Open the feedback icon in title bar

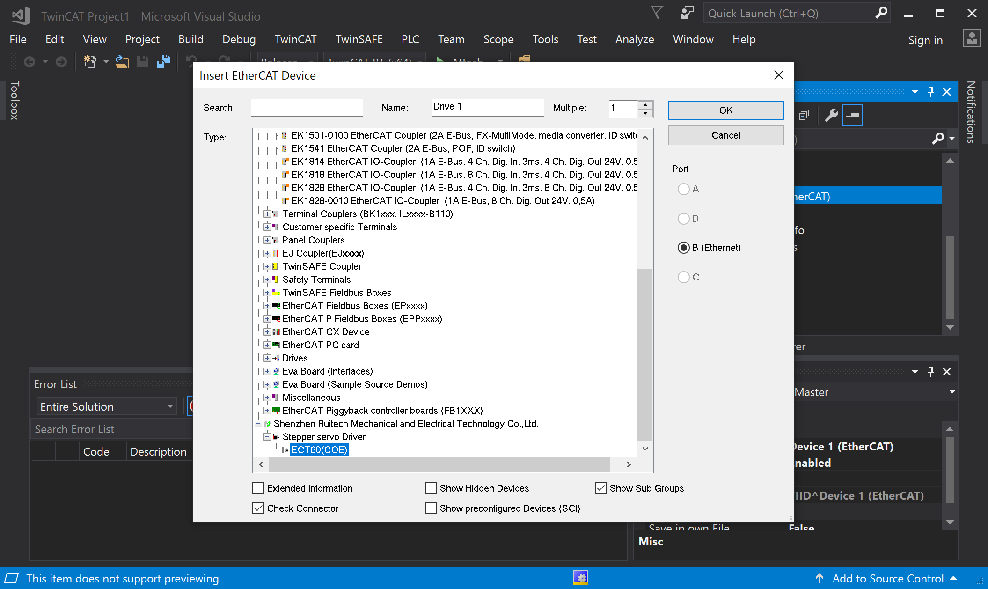coord(687,13)
